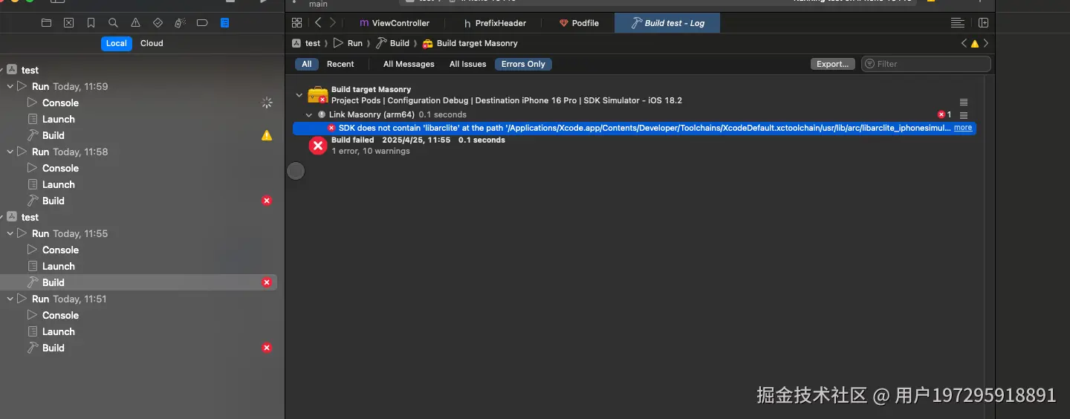Open Console under Run Today, 11:58
The width and height of the screenshot is (1070, 419).
tap(60, 168)
